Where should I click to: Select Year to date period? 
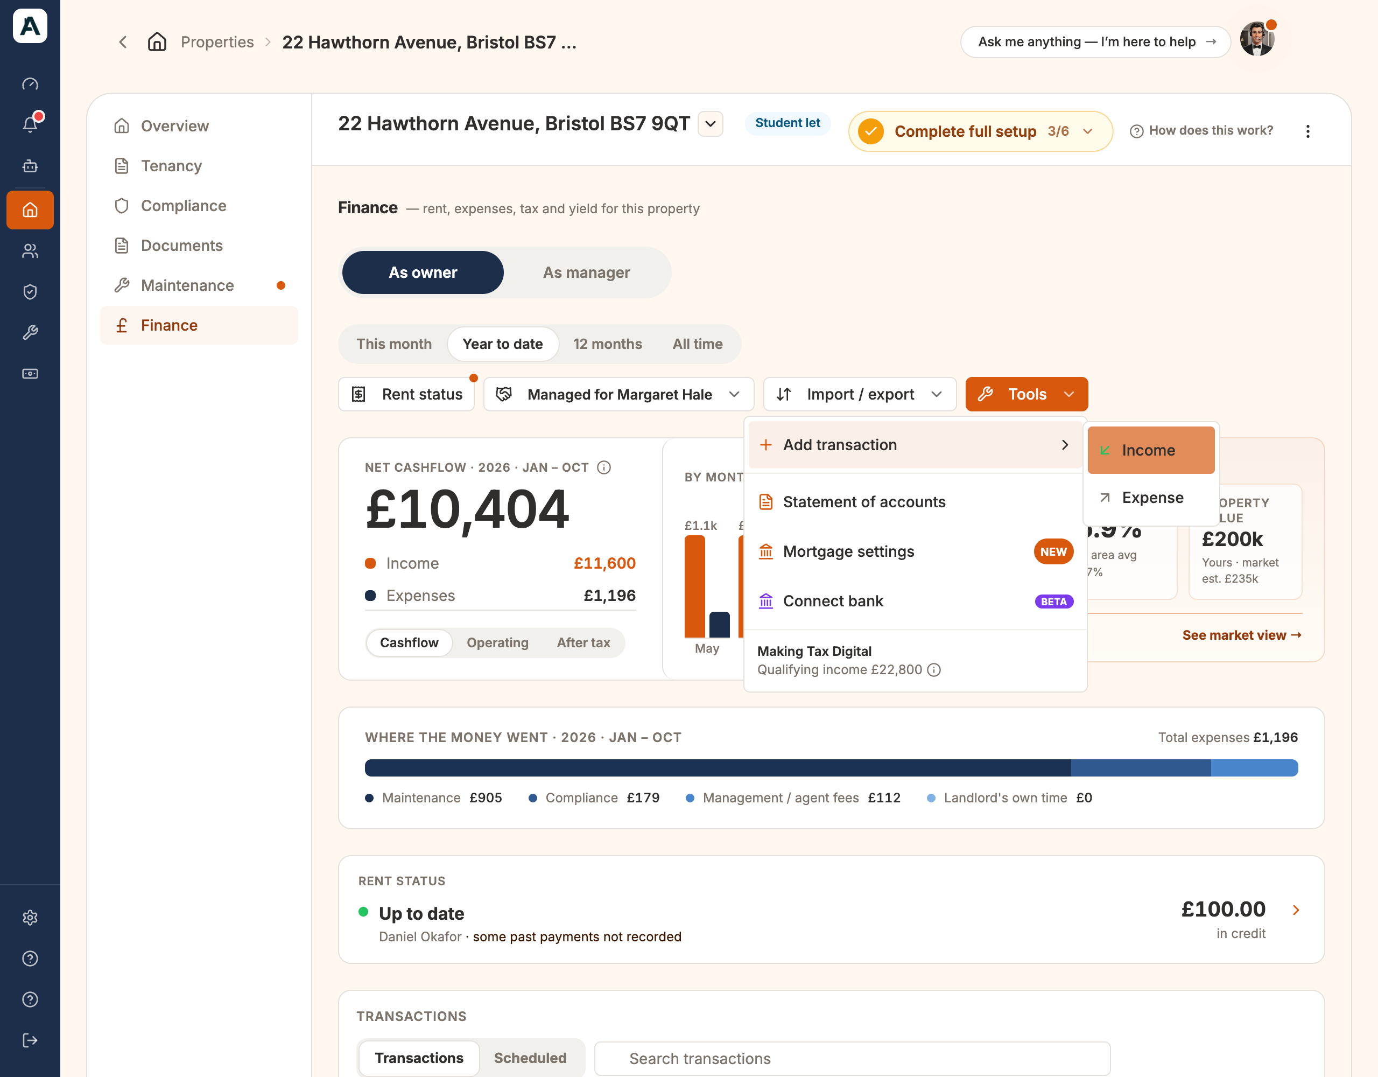point(503,344)
